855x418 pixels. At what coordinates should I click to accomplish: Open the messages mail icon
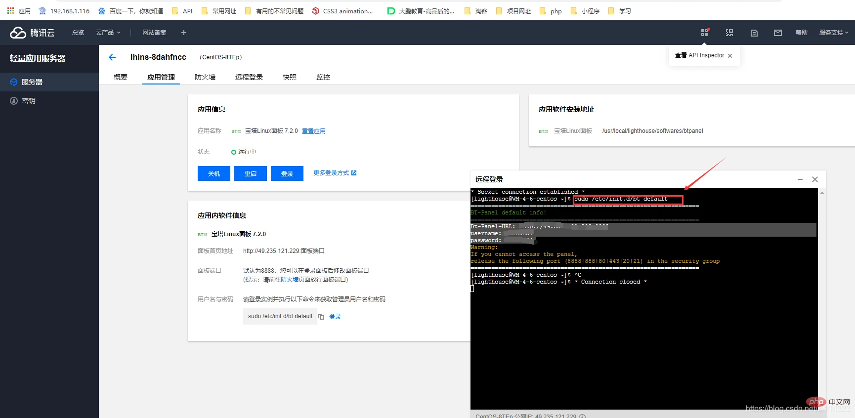point(778,33)
